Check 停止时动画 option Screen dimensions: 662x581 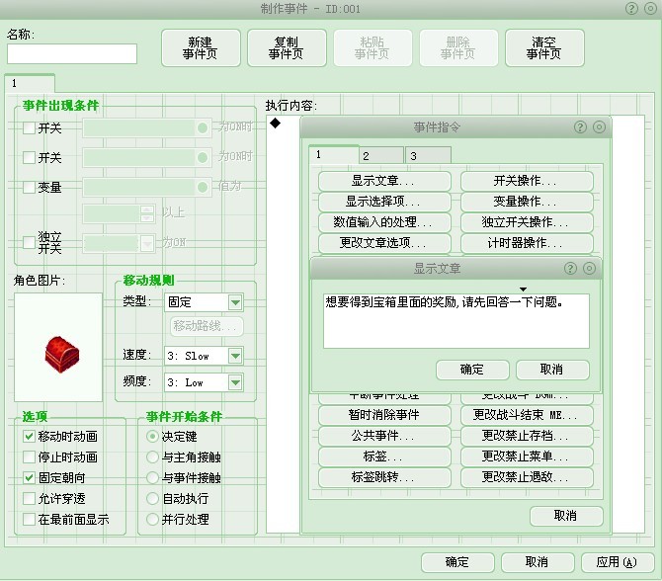tap(29, 456)
